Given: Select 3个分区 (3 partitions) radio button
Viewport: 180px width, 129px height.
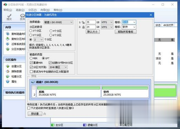Looking at the screenshot, I should click(x=31, y=31).
